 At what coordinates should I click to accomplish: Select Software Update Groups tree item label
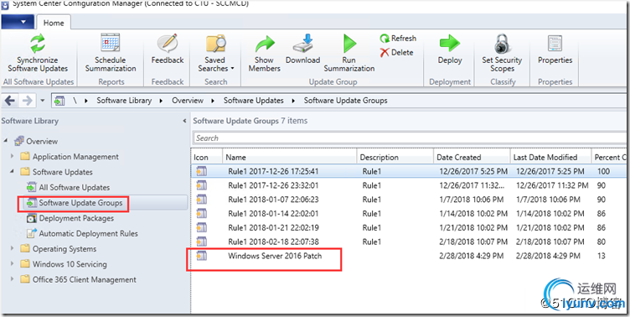pos(80,203)
